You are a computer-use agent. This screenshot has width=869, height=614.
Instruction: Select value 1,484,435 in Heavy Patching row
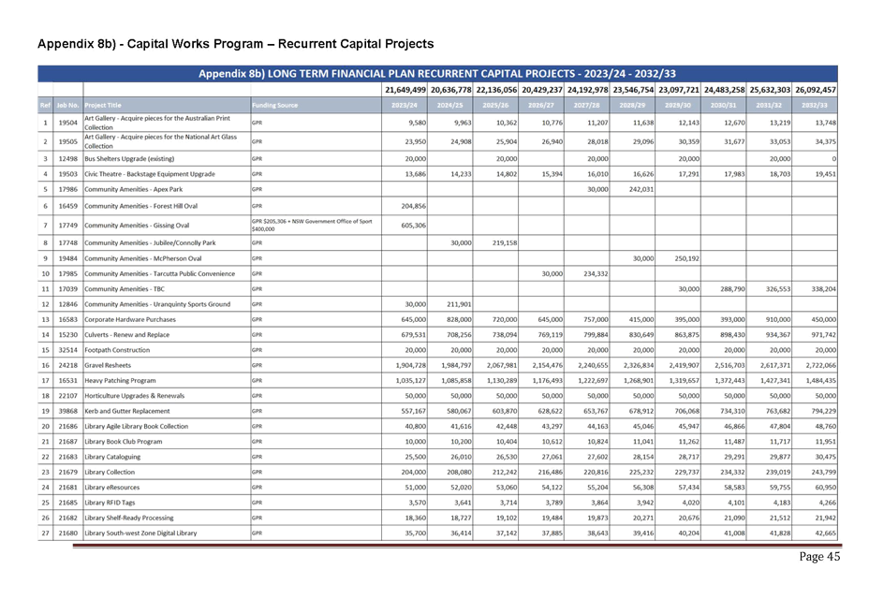(821, 381)
